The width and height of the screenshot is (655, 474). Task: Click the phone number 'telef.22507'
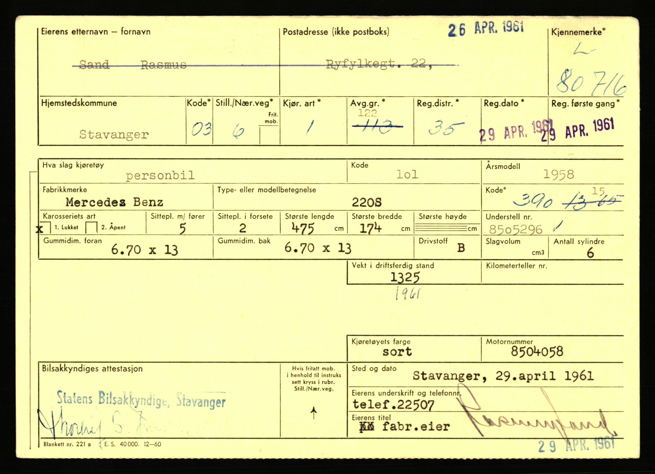(393, 405)
